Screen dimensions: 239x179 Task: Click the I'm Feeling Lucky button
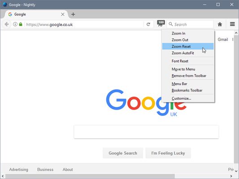tap(168, 153)
